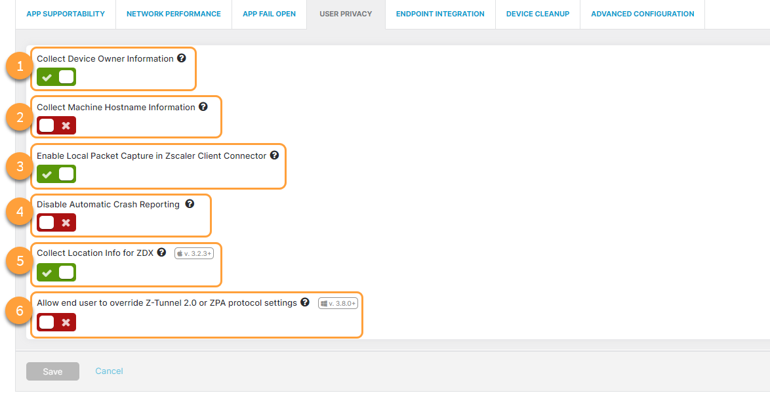Click the Windows v.3.8.0+ version badge
Screen dimensions: 770x395
(x=337, y=303)
